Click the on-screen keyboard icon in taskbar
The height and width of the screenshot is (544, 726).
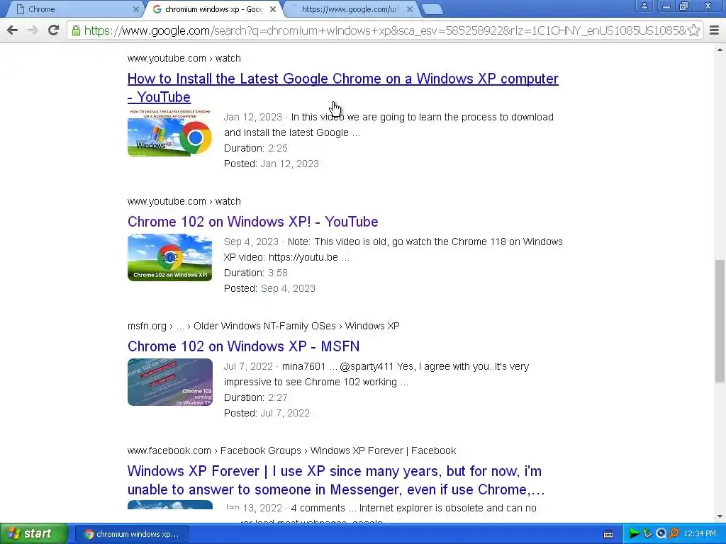(x=608, y=534)
